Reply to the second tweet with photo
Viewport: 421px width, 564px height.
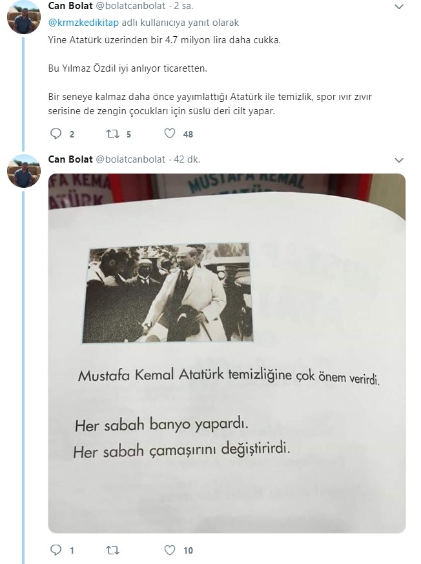point(56,550)
